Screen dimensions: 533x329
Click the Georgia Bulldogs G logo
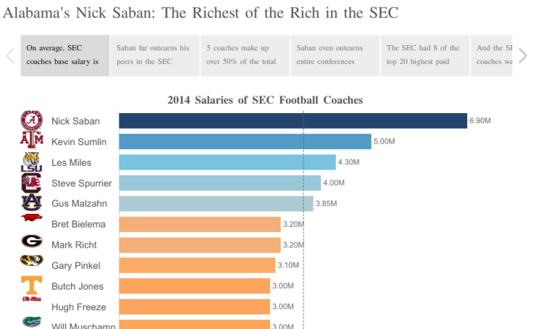click(x=31, y=241)
